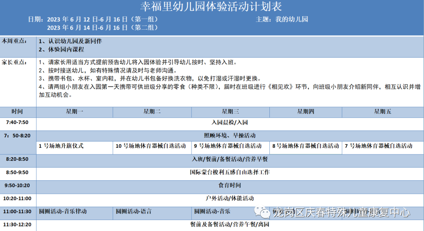Click the 星期四 column header
Image resolution: width=424 pixels, height=231 pixels.
306,111
